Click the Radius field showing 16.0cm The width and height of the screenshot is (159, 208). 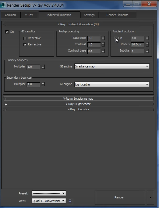(x=137, y=45)
